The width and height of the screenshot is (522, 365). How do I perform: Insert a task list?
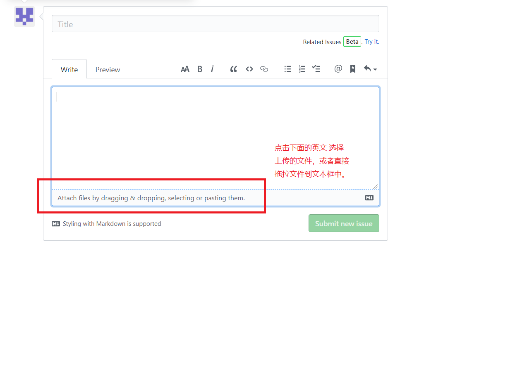316,69
